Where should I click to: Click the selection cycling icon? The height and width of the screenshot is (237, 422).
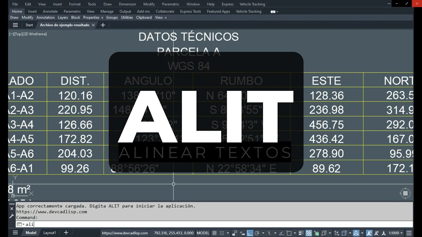coord(316,233)
